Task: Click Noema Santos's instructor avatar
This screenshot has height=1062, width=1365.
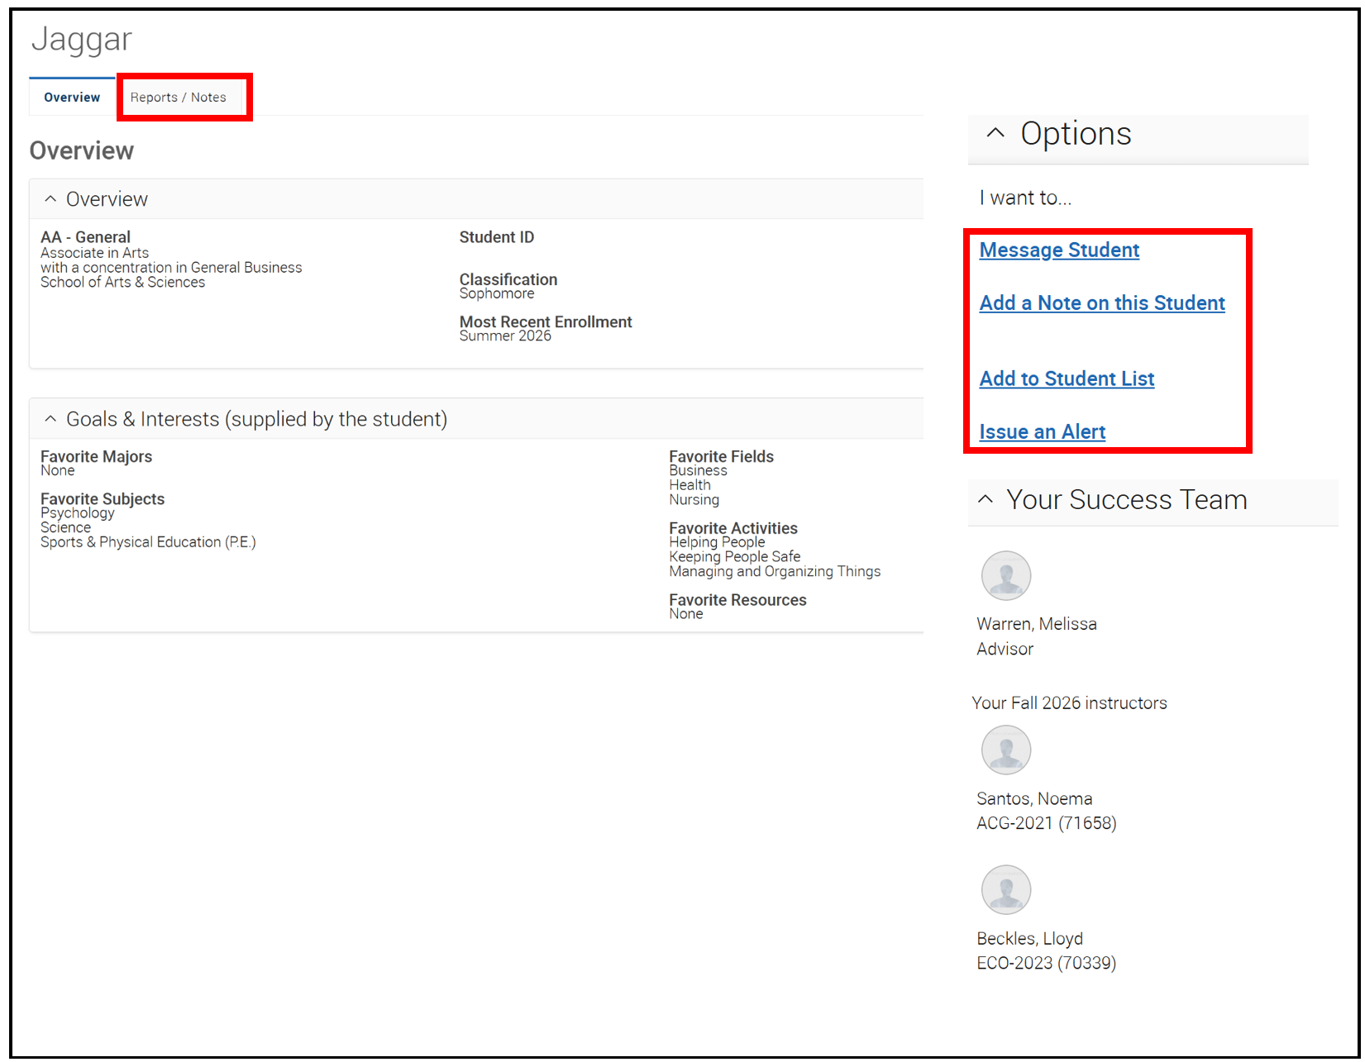Action: point(1006,750)
